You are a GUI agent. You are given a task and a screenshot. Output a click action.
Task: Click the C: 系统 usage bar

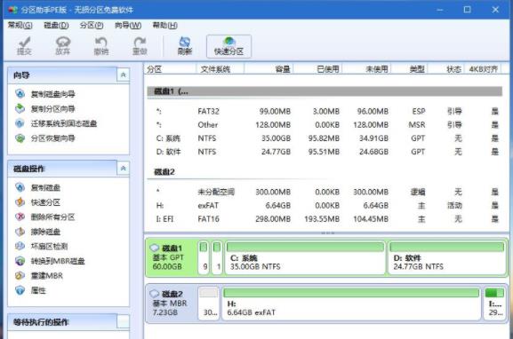[x=305, y=247]
